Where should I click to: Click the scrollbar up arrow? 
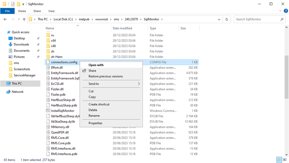pyautogui.click(x=286, y=27)
